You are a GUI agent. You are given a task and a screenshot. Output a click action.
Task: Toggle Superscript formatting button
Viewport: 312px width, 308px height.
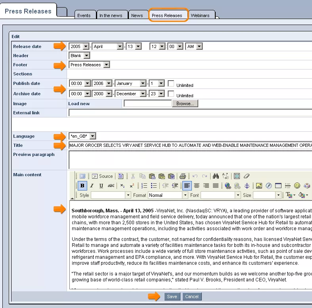(x=132, y=186)
